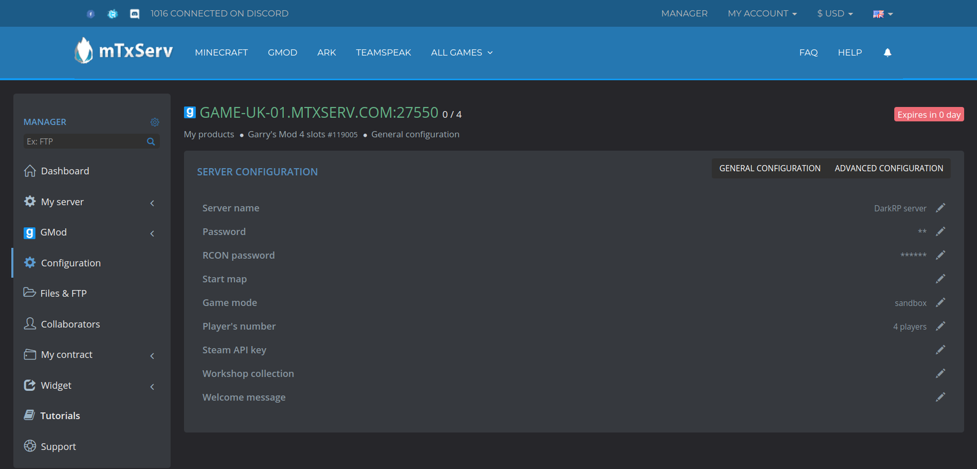Click the Files & FTP folder icon
Viewport: 977px width, 469px height.
tap(29, 292)
